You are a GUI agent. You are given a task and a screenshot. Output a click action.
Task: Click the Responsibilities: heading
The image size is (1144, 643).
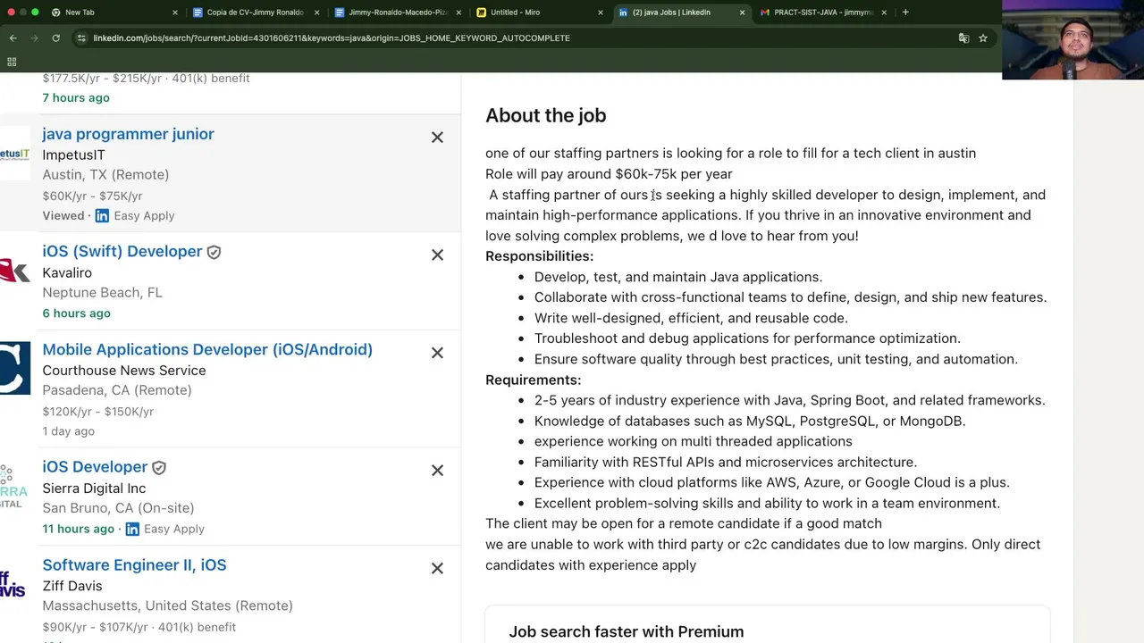point(539,256)
